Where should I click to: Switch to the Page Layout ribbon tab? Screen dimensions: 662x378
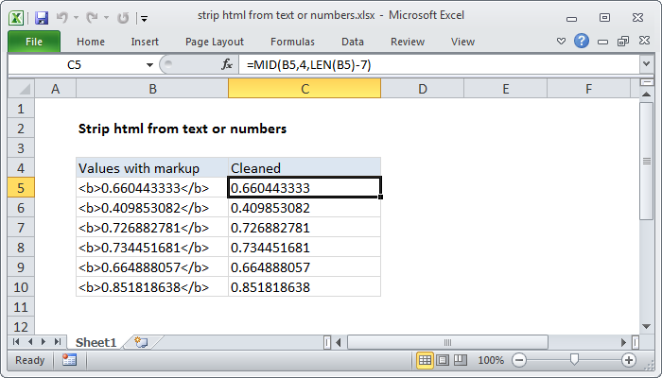[215, 42]
